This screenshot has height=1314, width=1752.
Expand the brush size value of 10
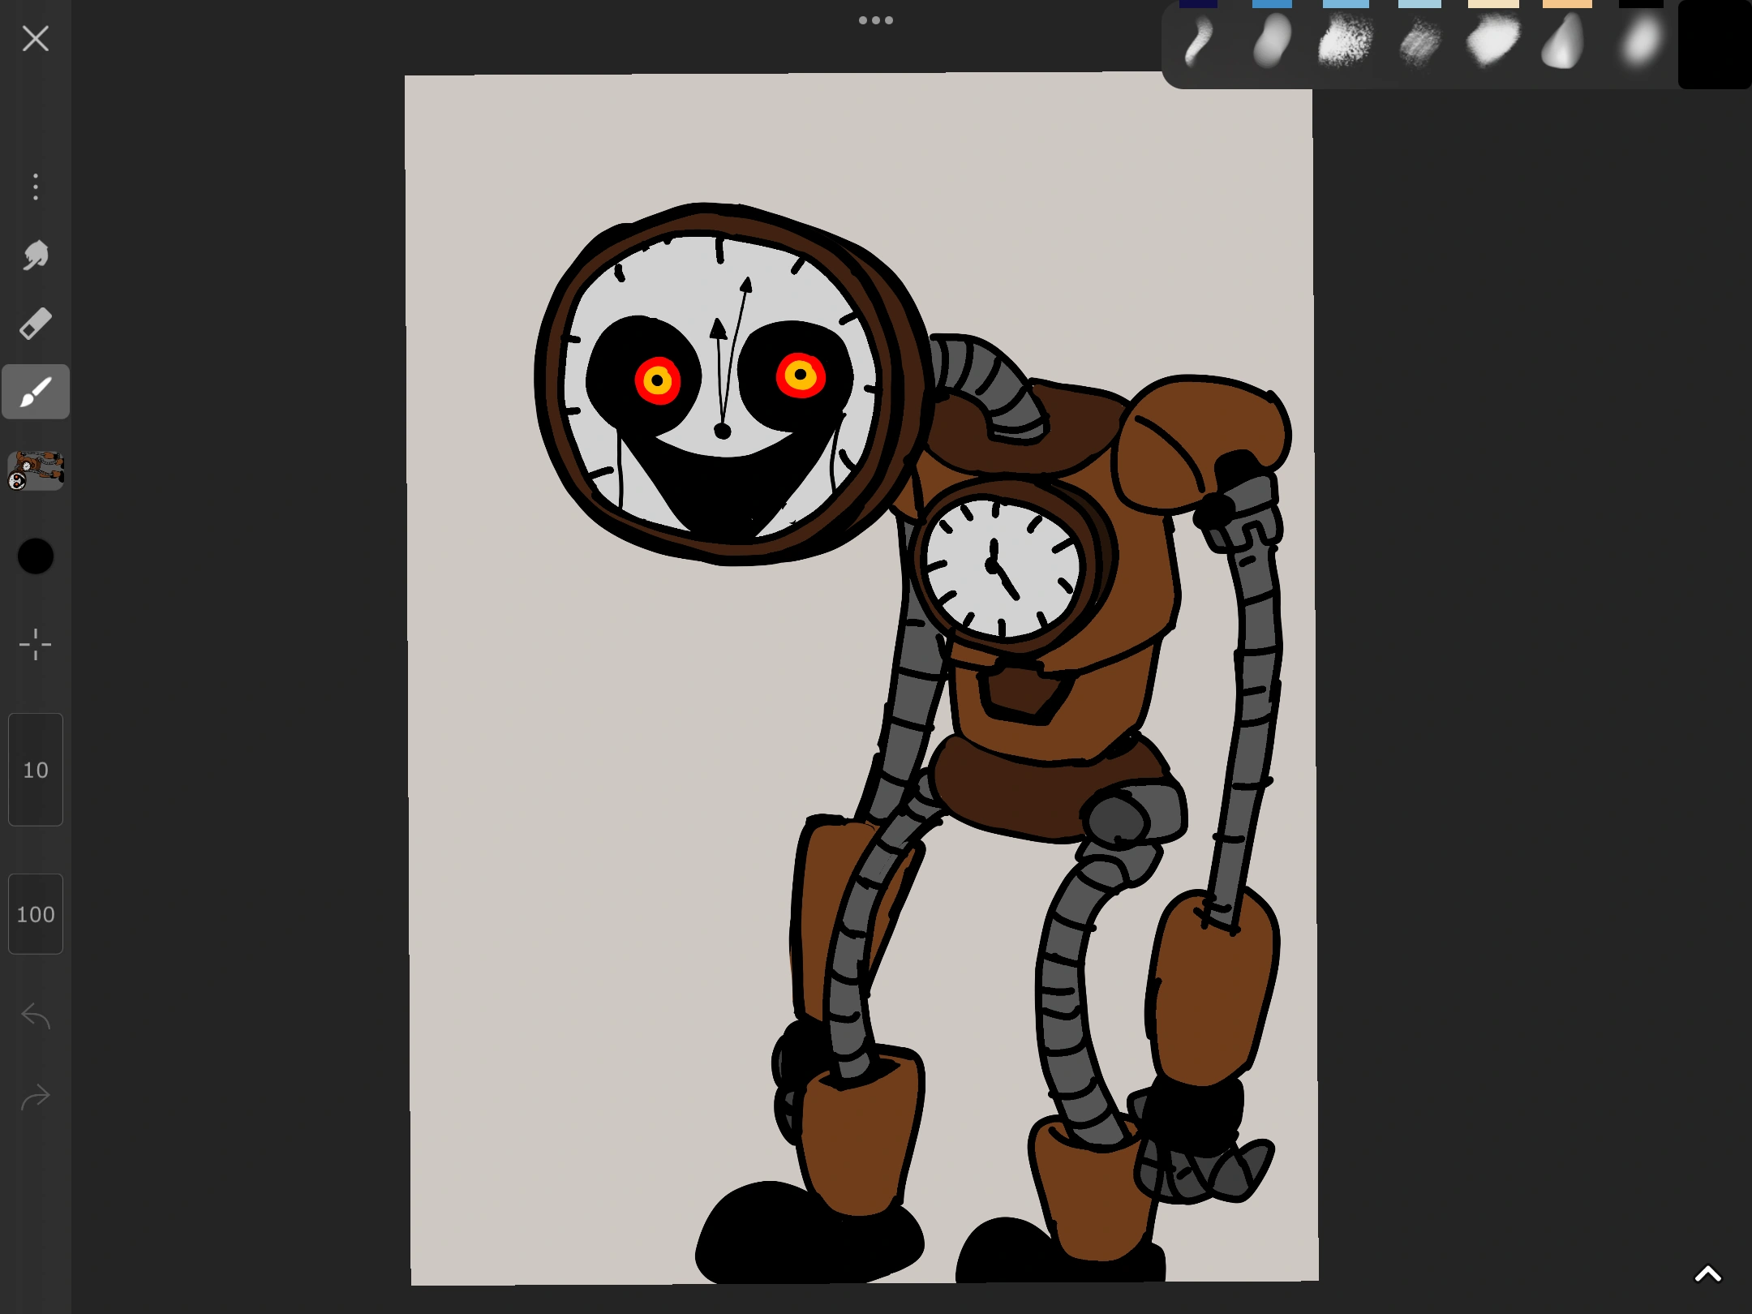pos(35,770)
